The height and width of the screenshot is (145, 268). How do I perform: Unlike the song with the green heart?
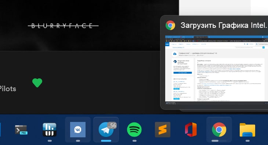pos(37,83)
